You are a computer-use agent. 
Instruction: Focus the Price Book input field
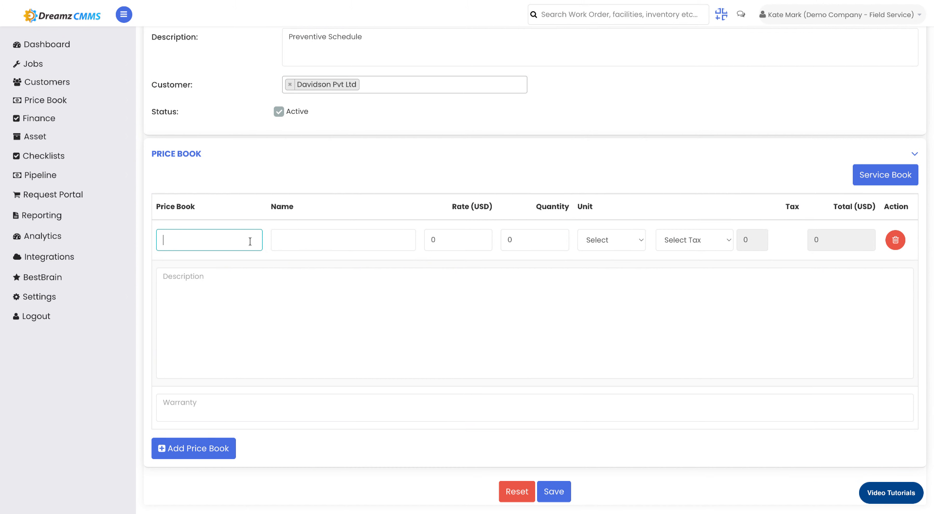pyautogui.click(x=209, y=240)
